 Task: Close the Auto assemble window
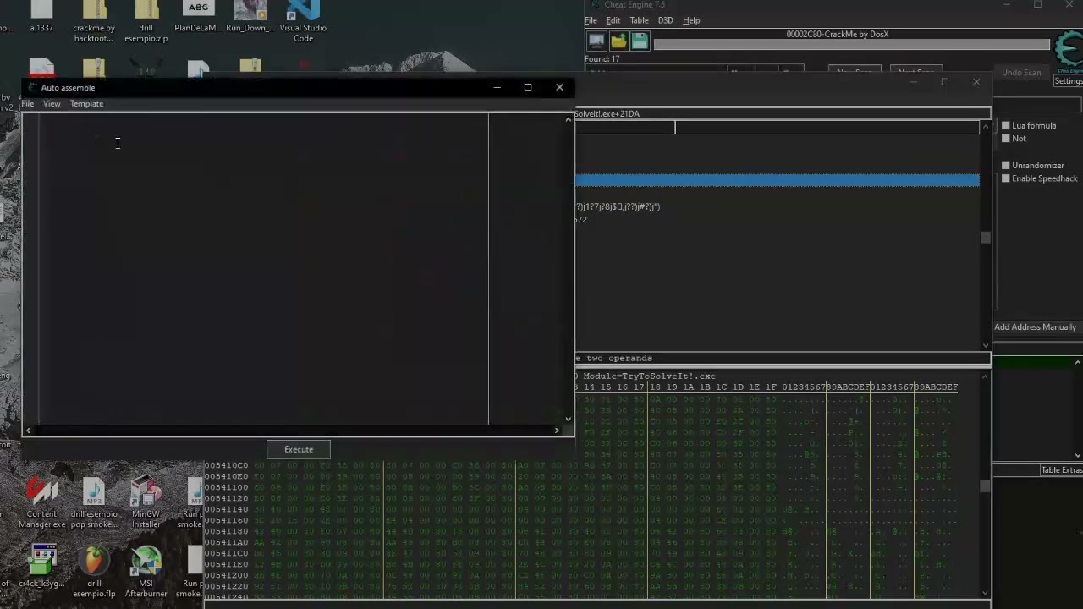click(559, 87)
